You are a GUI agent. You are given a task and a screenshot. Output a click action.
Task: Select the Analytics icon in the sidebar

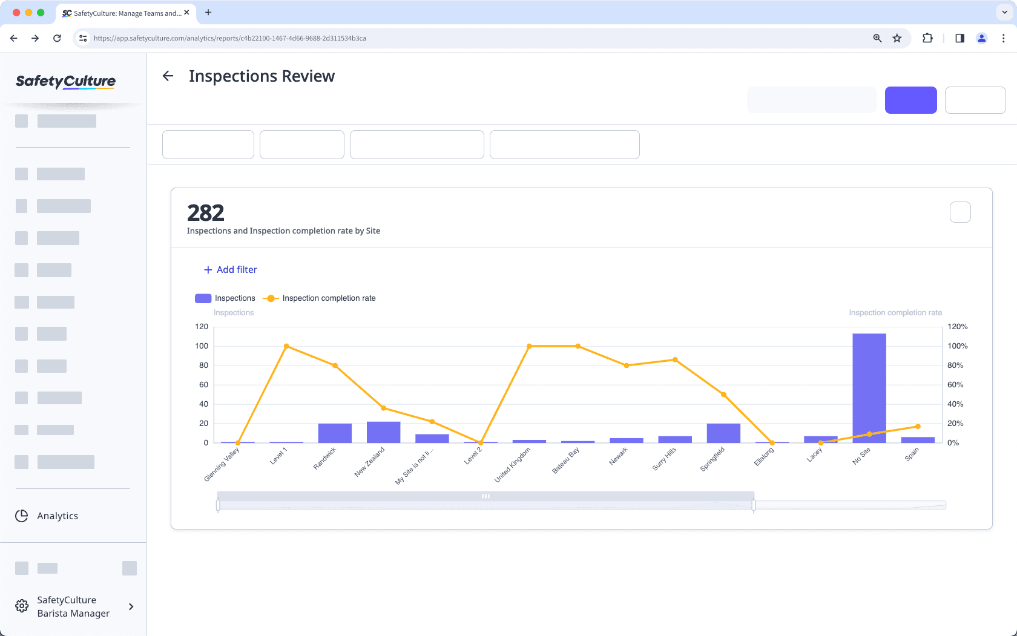(21, 516)
